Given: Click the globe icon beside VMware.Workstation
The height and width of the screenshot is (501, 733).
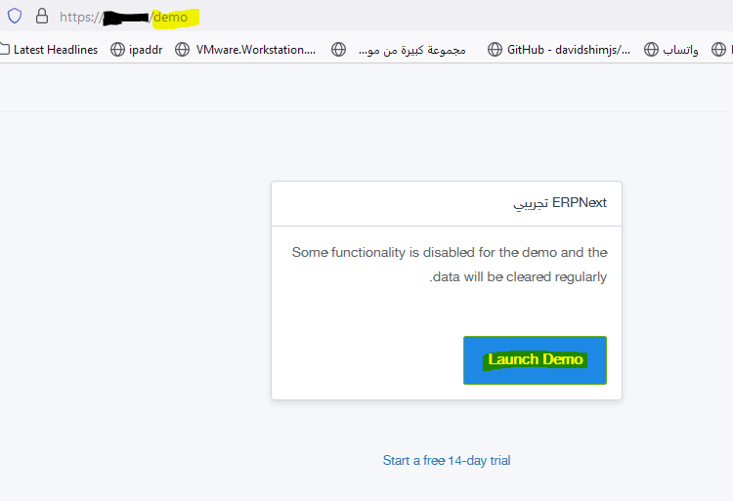Looking at the screenshot, I should (182, 49).
